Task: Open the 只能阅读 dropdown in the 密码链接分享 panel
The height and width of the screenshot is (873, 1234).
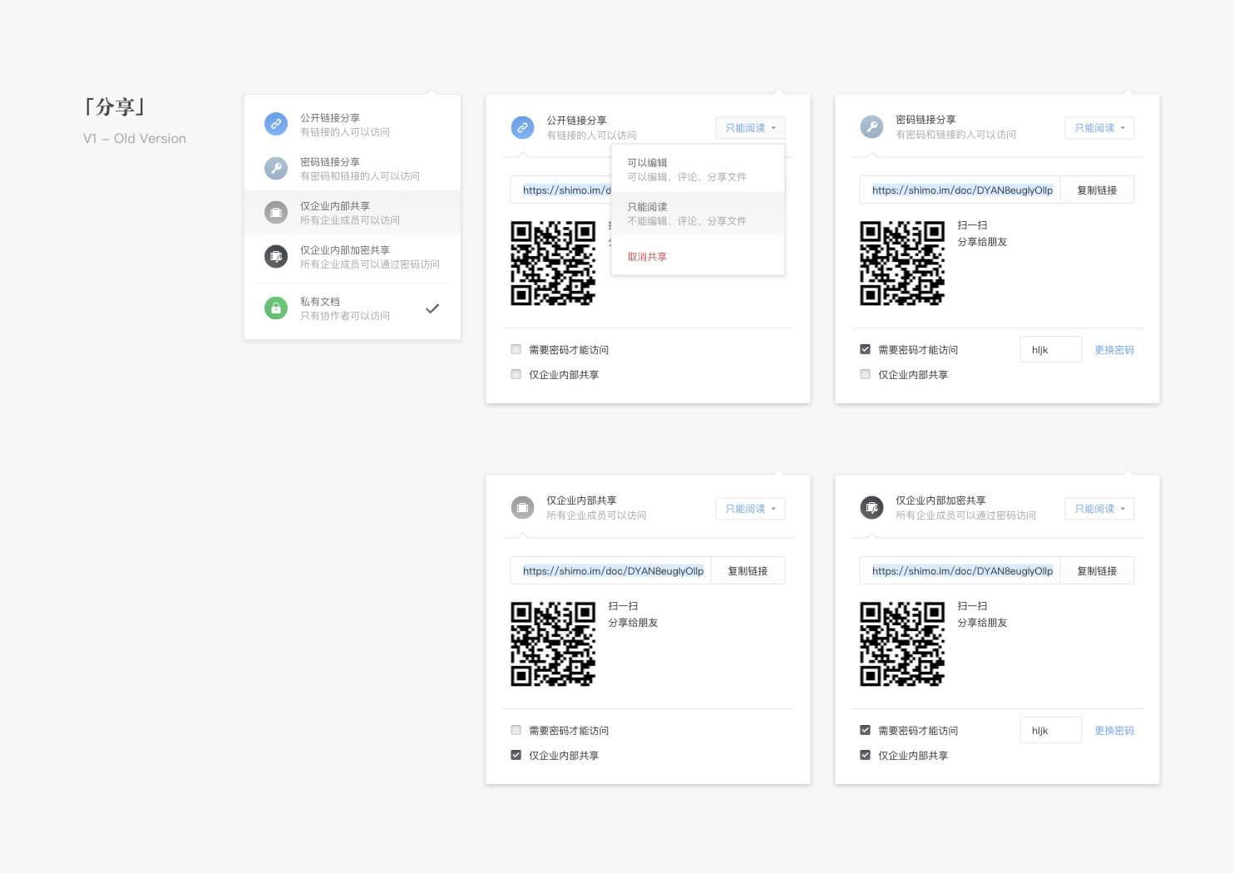Action: (1099, 128)
